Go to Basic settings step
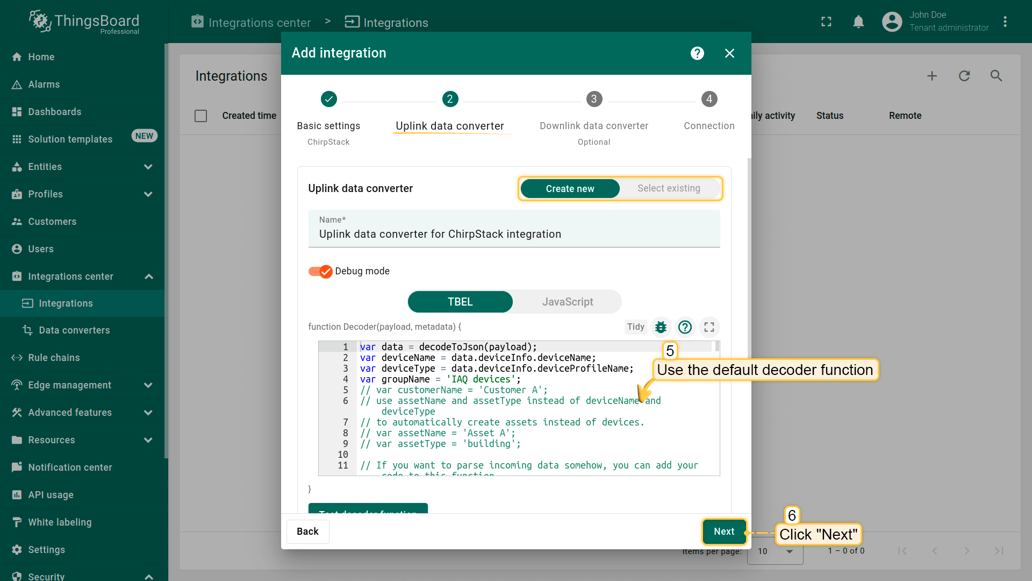 pos(328,118)
